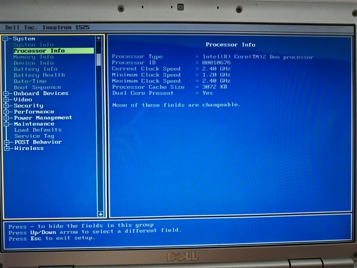Click the Onboard Devices label
The image size is (357, 268).
(41, 93)
